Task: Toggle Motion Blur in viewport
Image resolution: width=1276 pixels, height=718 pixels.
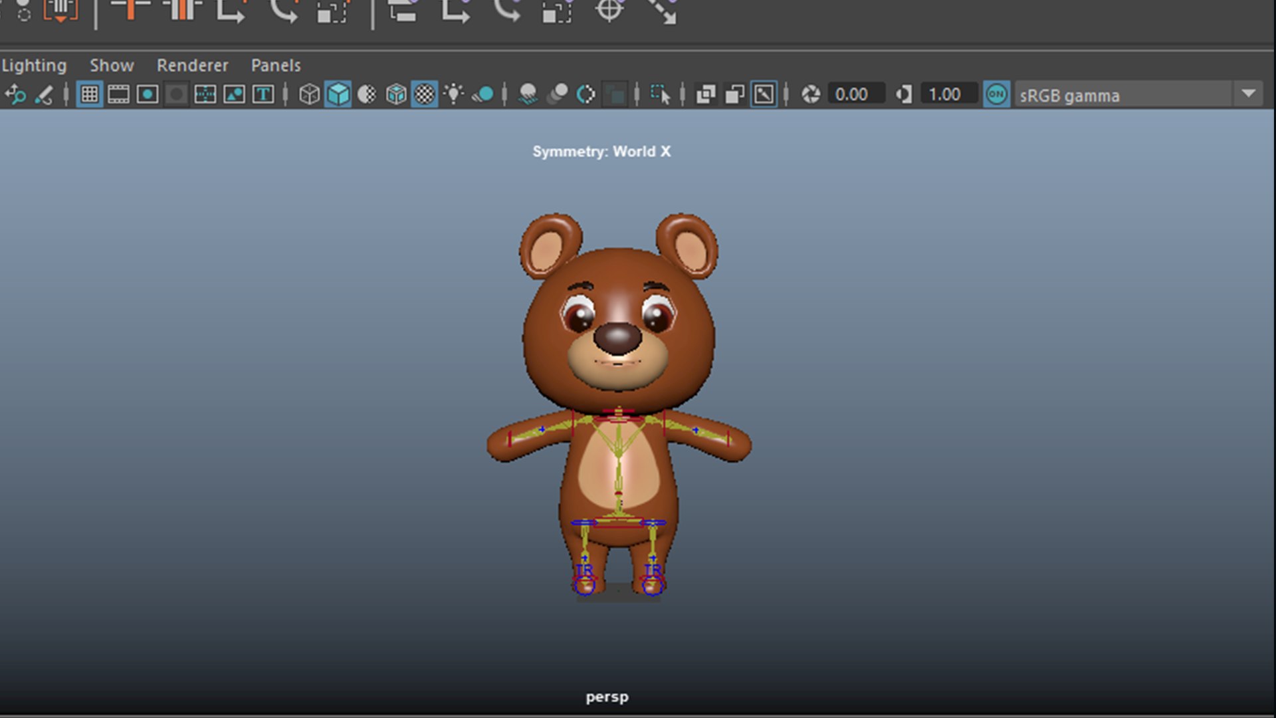Action: pyautogui.click(x=557, y=94)
